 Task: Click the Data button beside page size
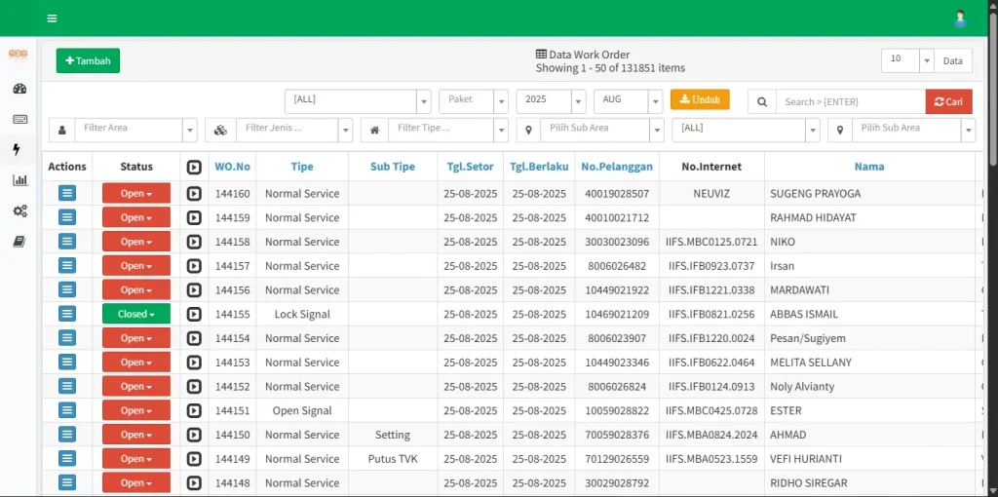point(953,60)
